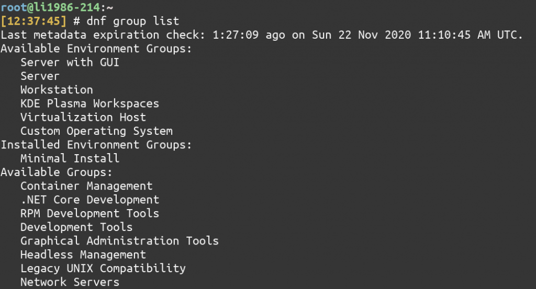Click Virtualization Host text
This screenshot has width=536, height=289.
click(83, 118)
